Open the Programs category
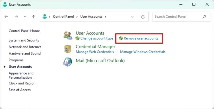 [16, 60]
